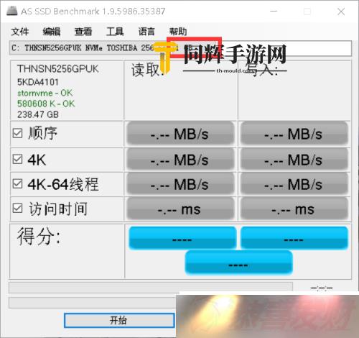Click the AS SSD Benchmark title bar icon
The width and height of the screenshot is (359, 338).
tap(12, 11)
